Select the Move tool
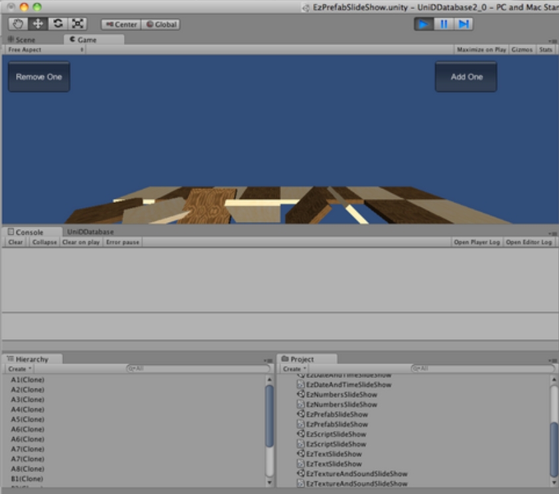 pos(38,24)
